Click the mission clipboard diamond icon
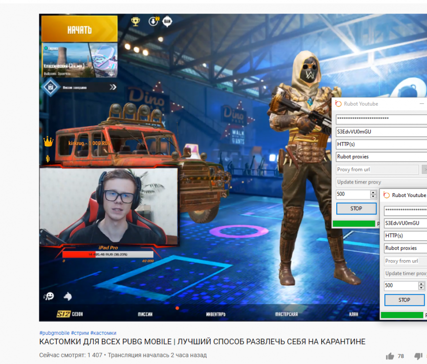 [x=49, y=87]
